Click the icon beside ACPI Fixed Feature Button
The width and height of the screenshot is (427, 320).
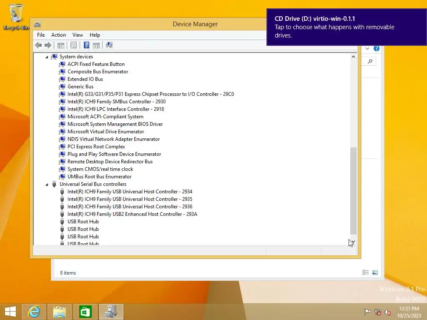point(63,64)
